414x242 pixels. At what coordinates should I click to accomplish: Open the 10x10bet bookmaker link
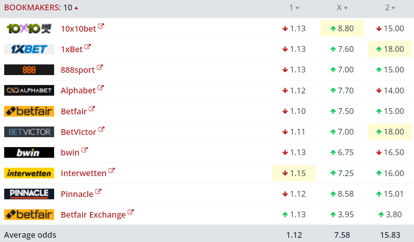[x=79, y=29]
